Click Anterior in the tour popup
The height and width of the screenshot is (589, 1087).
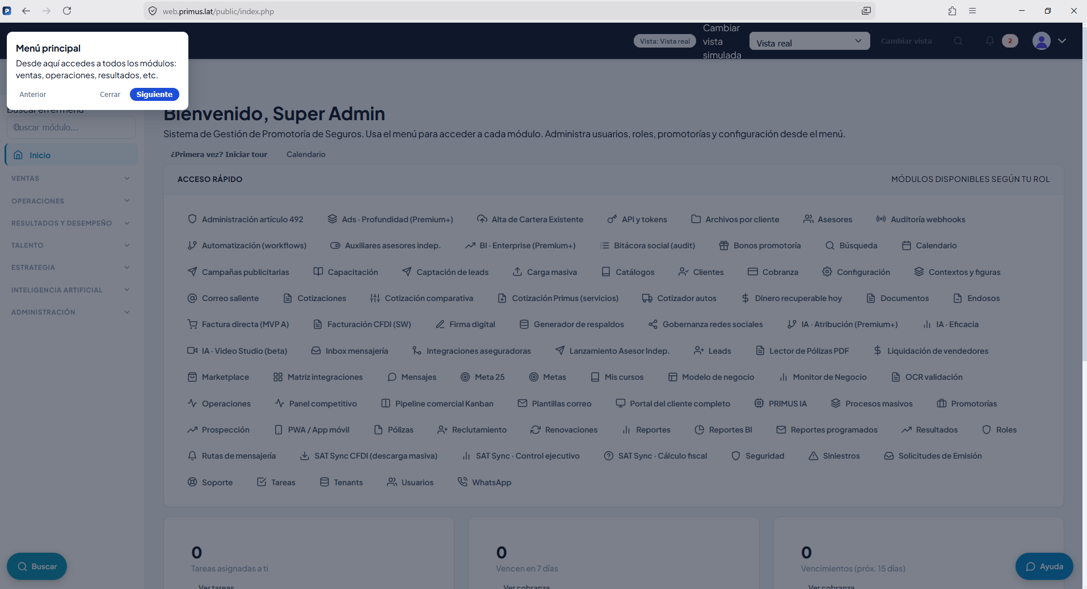[33, 94]
